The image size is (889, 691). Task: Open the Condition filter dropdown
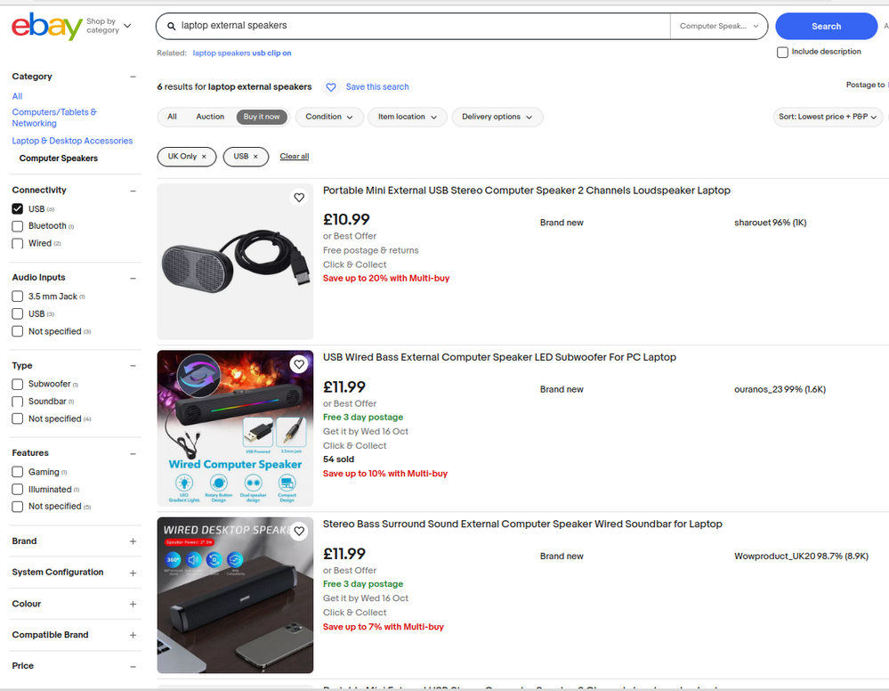click(x=329, y=117)
